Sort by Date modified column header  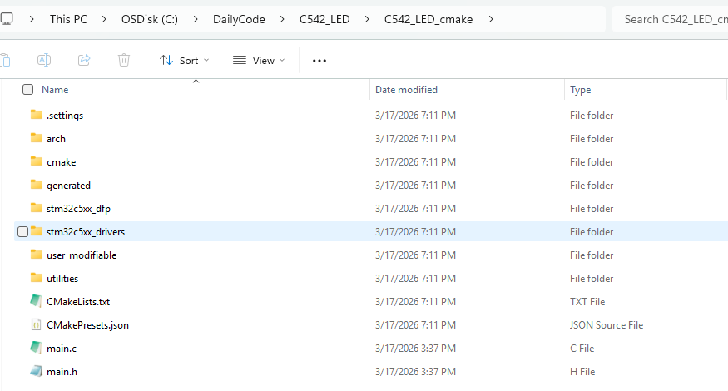pyautogui.click(x=406, y=90)
